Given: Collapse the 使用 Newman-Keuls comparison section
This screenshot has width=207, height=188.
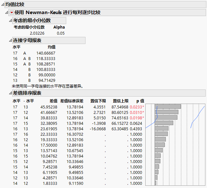Looking at the screenshot, I should 7,13.
